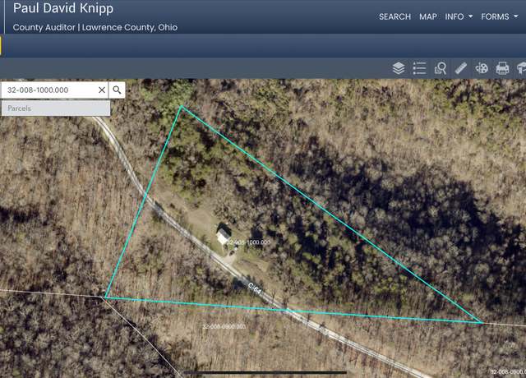Select adjacent parcel 32-008-0900.003 label
The height and width of the screenshot is (378, 526).
(x=224, y=326)
